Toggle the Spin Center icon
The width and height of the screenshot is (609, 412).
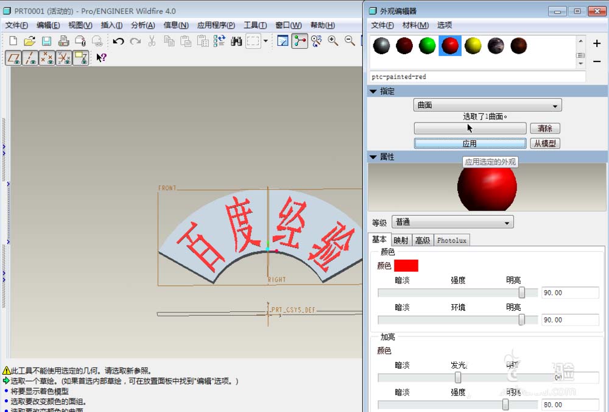point(300,41)
